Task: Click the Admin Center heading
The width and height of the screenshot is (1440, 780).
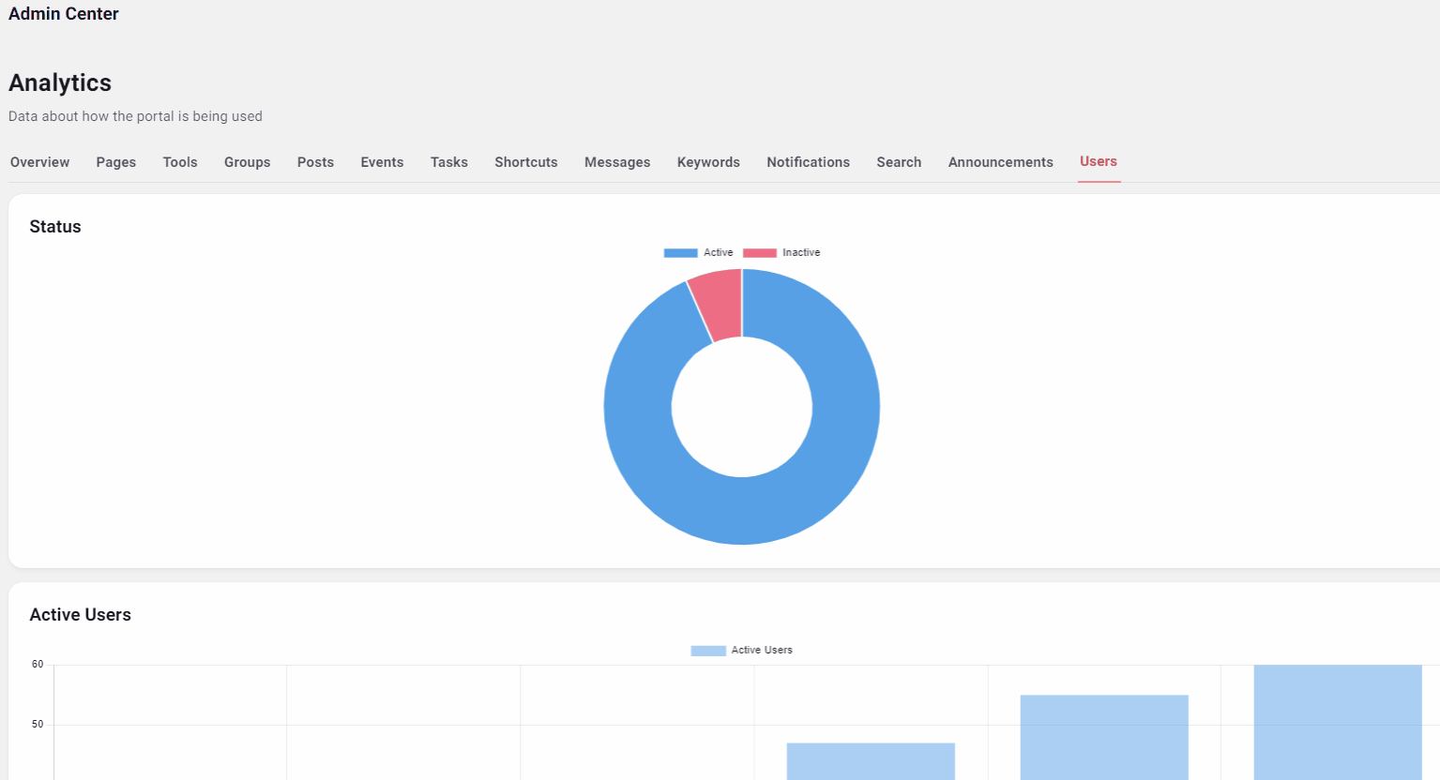Action: [64, 14]
